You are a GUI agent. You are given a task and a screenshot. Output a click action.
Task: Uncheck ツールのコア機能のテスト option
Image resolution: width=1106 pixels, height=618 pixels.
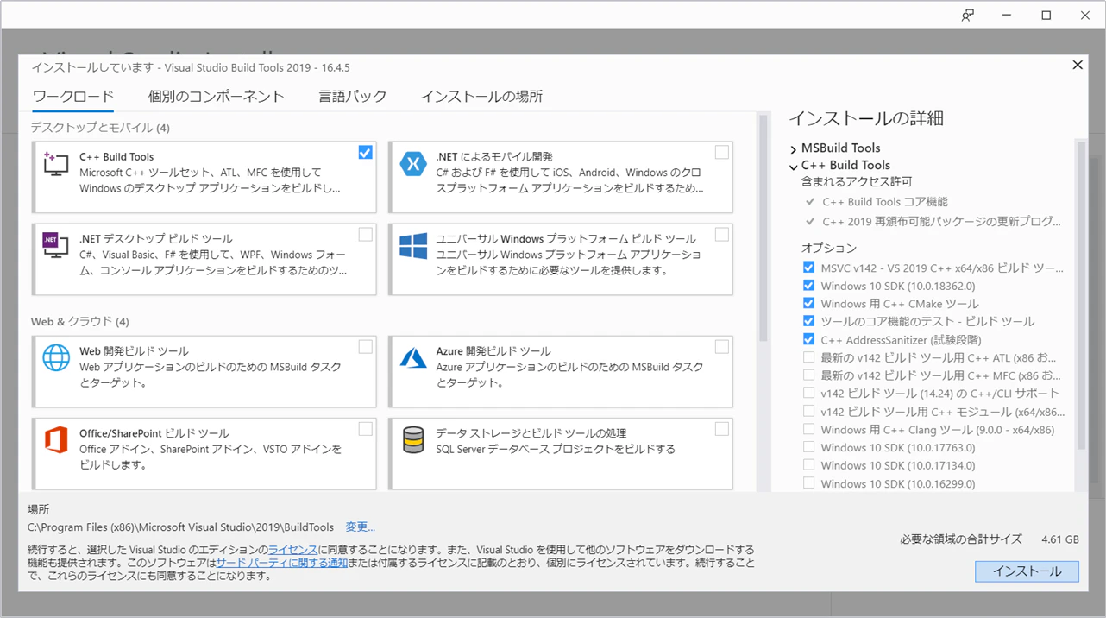click(x=808, y=321)
